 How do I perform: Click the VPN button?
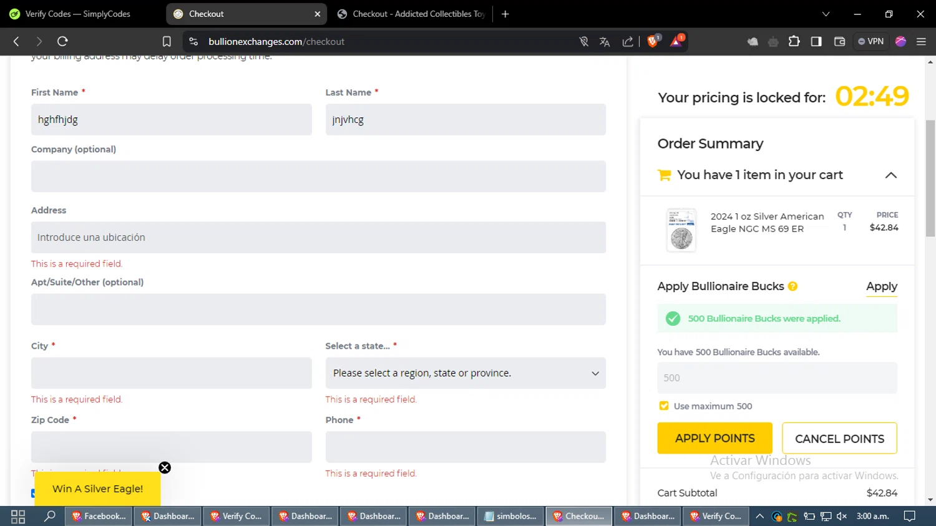(x=870, y=41)
